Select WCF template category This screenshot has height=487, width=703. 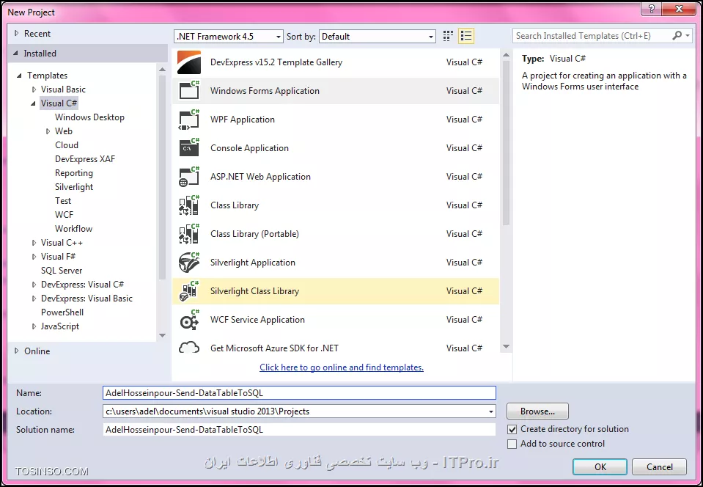(x=64, y=215)
